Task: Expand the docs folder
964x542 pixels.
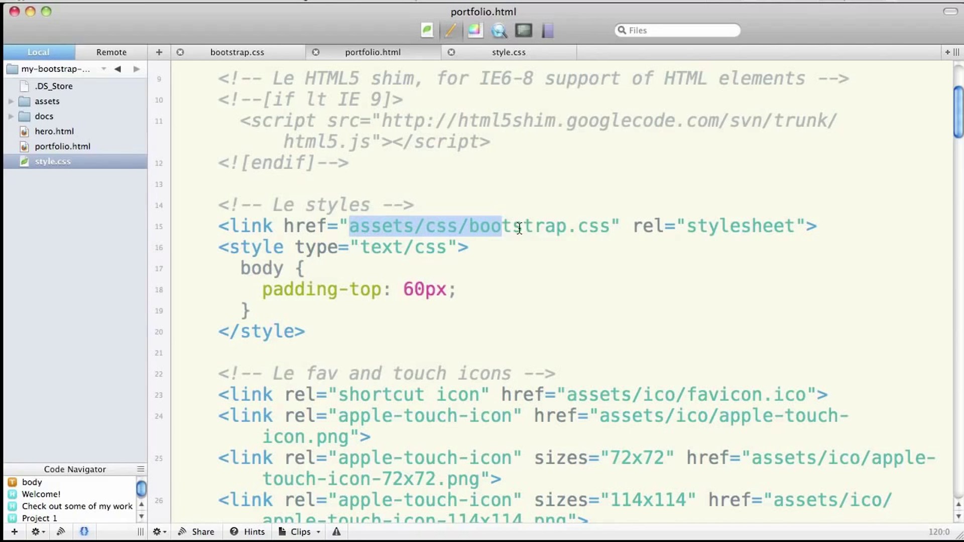Action: pos(11,116)
